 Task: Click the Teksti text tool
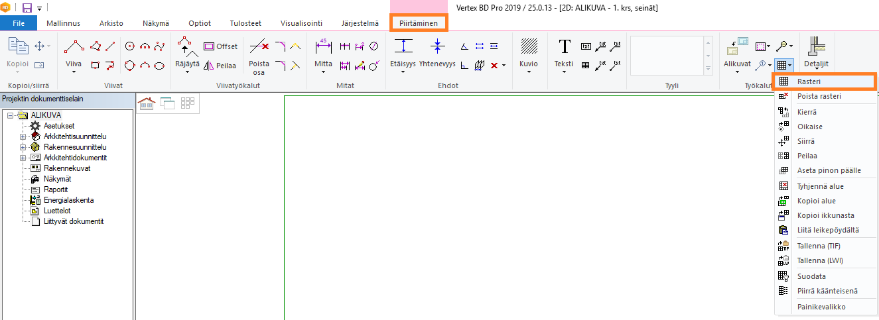click(564, 53)
